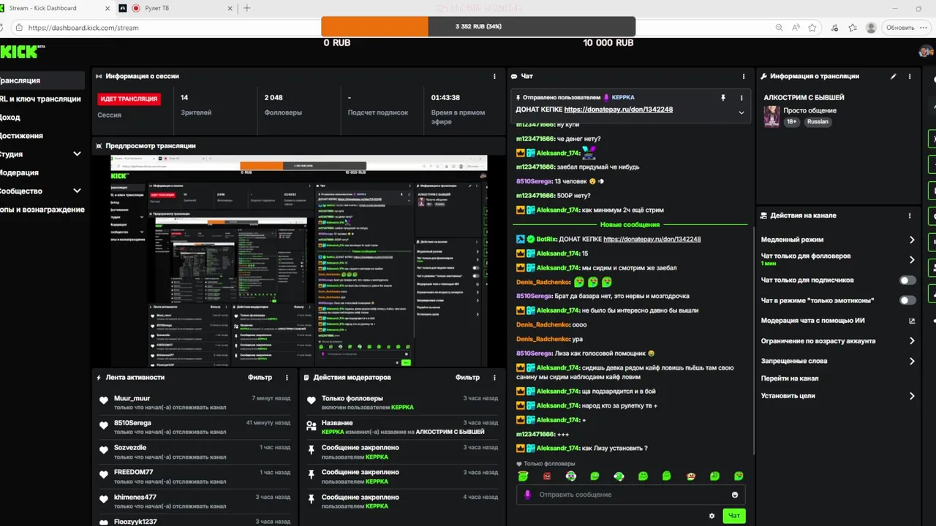Insert the first halo emote
Image resolution: width=936 pixels, height=526 pixels.
[x=523, y=476]
